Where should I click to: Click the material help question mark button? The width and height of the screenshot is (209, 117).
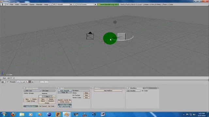(x=54, y=97)
